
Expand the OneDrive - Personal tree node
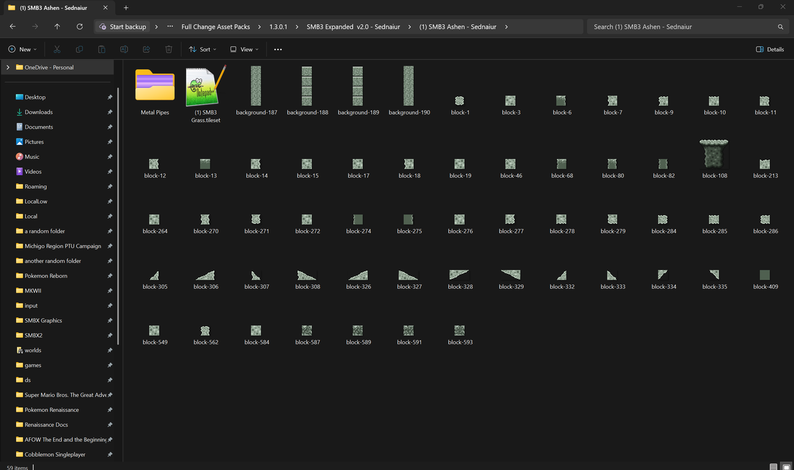pyautogui.click(x=8, y=68)
